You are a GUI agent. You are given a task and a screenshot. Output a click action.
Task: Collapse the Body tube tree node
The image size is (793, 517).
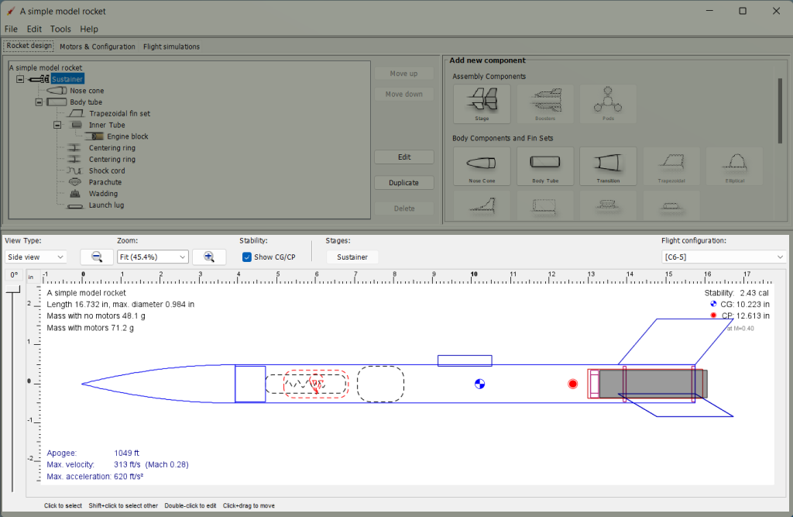[x=39, y=102]
